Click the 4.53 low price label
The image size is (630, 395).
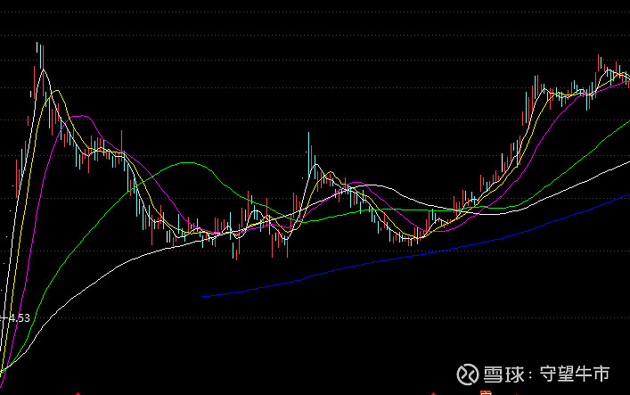tap(20, 318)
